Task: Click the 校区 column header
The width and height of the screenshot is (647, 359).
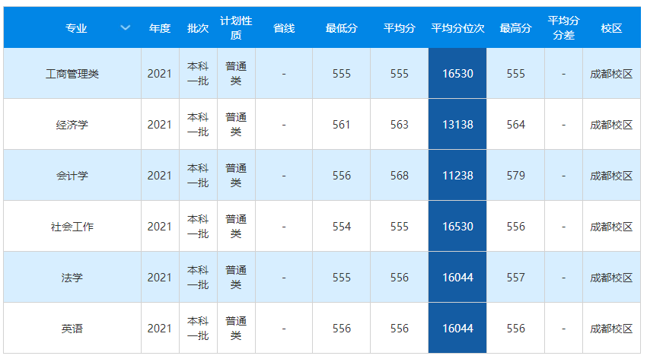Action: pos(611,28)
